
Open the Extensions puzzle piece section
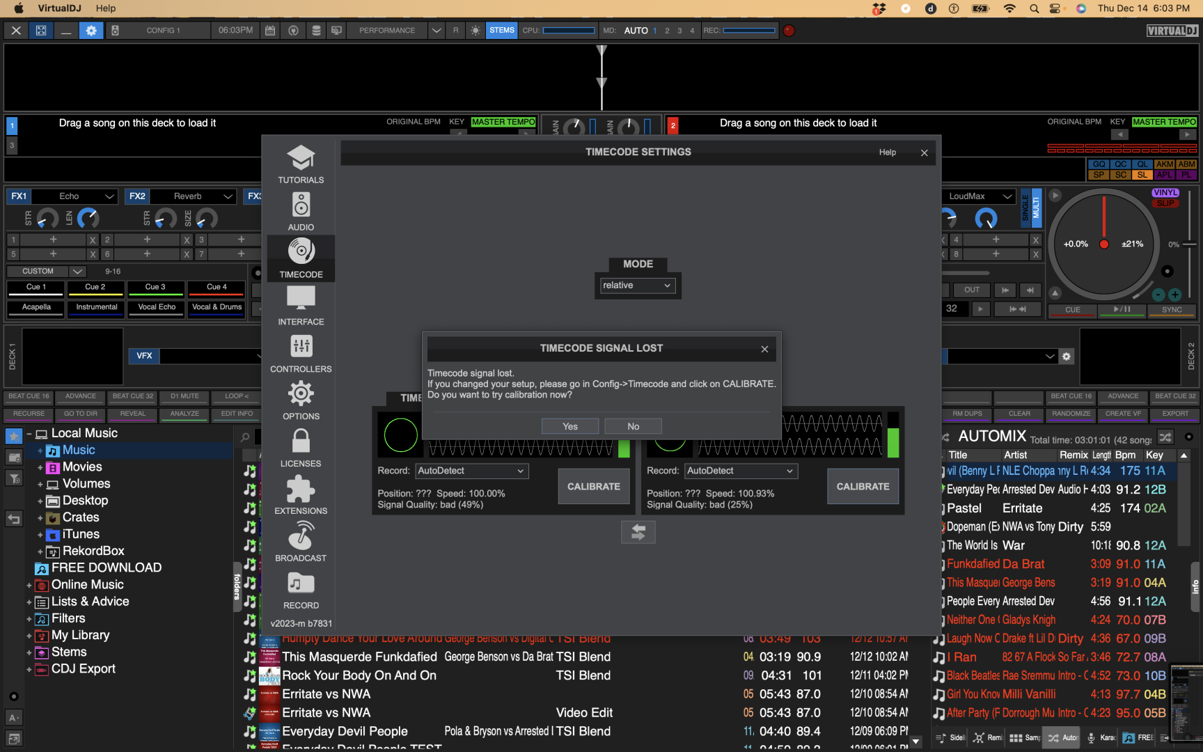click(x=301, y=496)
